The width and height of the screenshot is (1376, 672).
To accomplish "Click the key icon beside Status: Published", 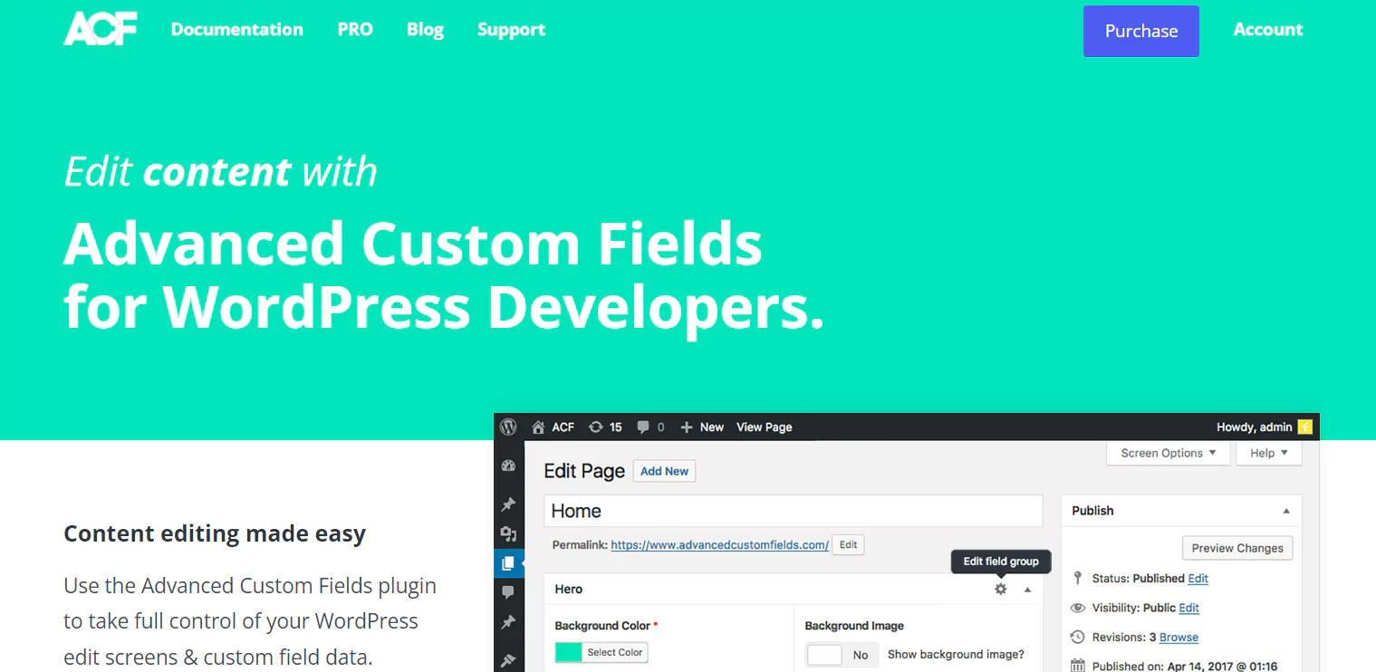I will tap(1078, 578).
